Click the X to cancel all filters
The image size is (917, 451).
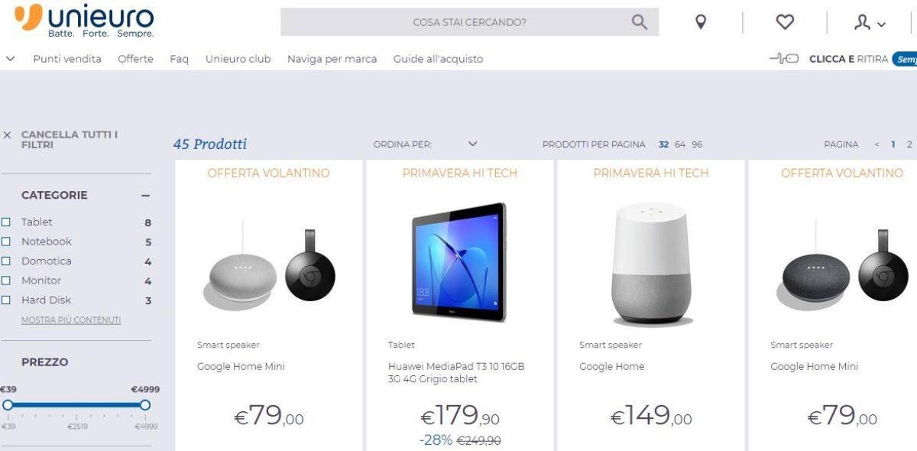click(x=8, y=134)
